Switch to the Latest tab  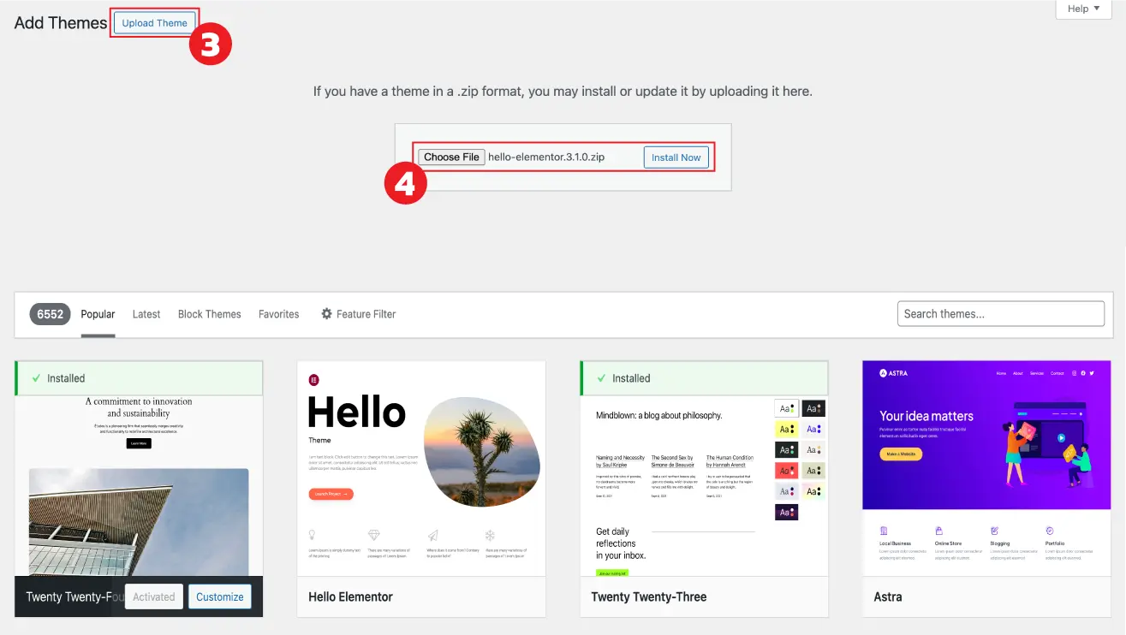point(146,314)
